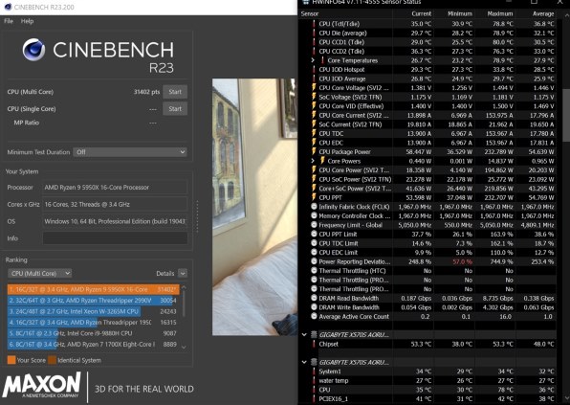Click the Thermal Throttling (HTC) circle icon

point(314,270)
